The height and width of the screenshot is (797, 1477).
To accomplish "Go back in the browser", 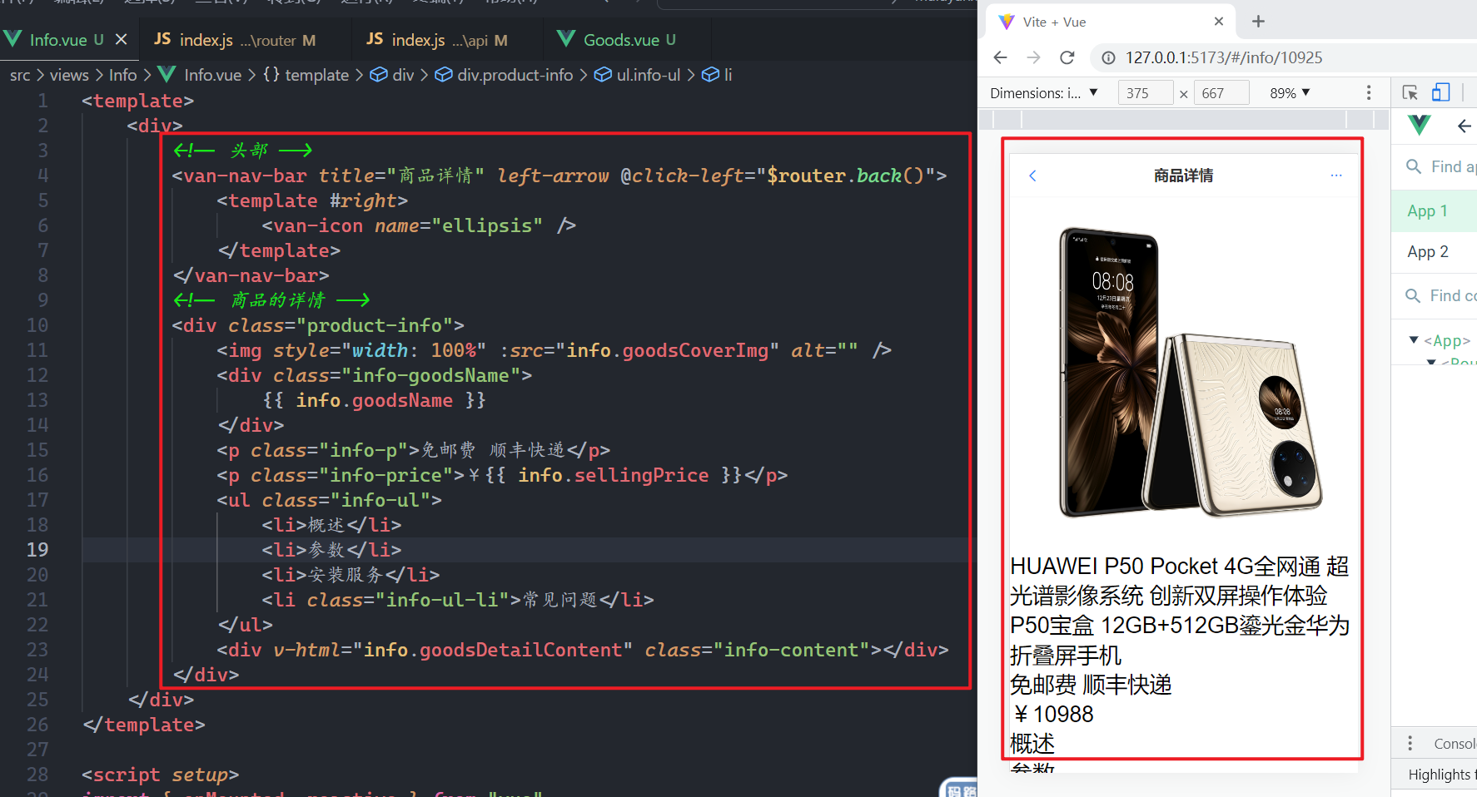I will 1001,57.
